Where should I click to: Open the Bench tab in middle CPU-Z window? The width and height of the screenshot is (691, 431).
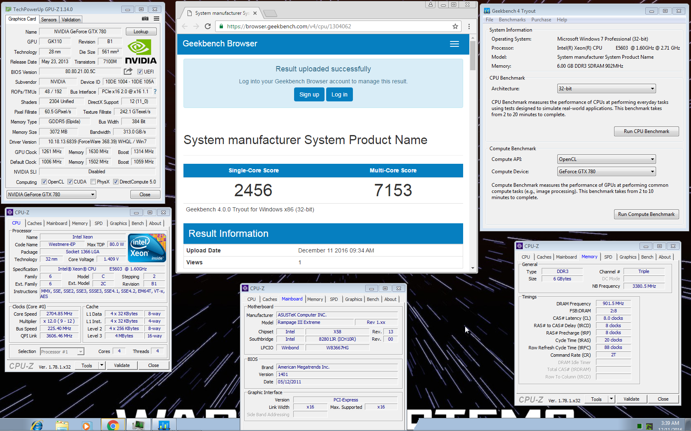[x=373, y=299]
